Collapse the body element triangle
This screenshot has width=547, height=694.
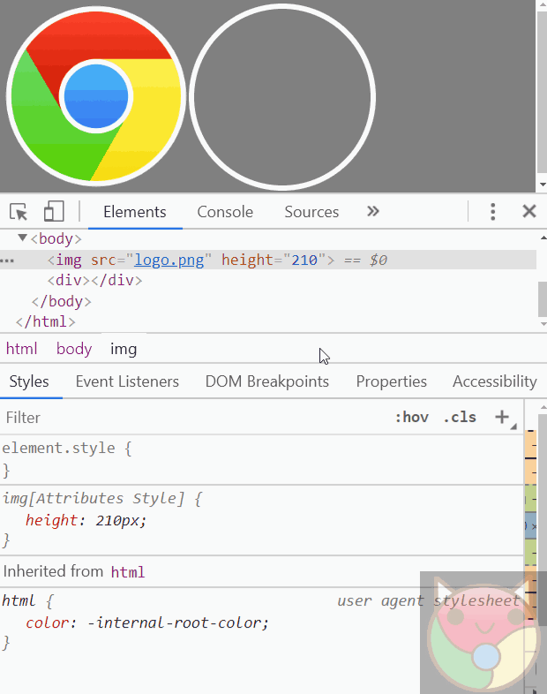click(22, 238)
